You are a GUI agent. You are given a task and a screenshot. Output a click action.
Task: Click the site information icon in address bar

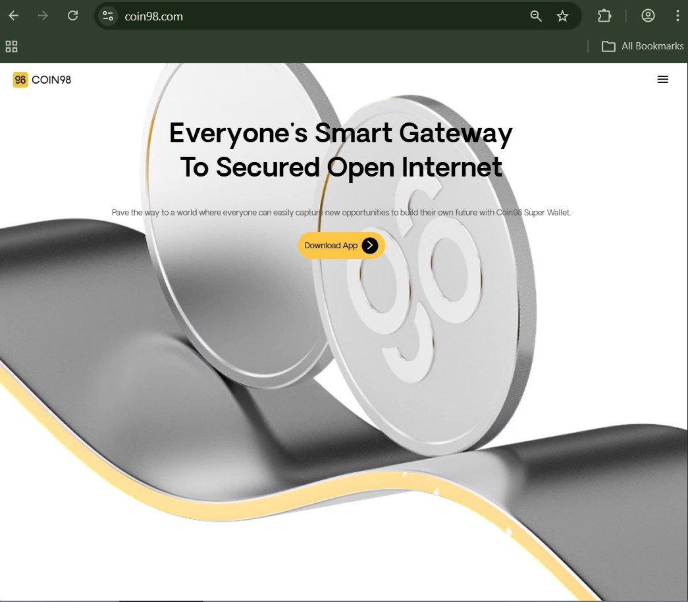coord(107,15)
